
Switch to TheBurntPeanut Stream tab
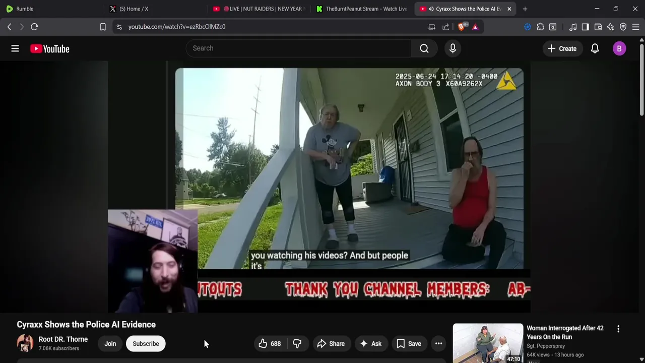361,9
